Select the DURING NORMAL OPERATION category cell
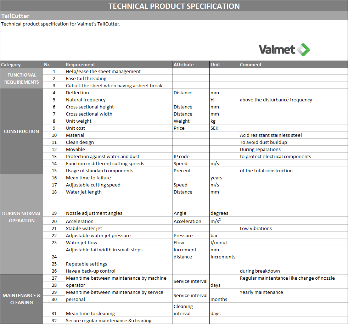The width and height of the screenshot is (348, 324). point(22,224)
